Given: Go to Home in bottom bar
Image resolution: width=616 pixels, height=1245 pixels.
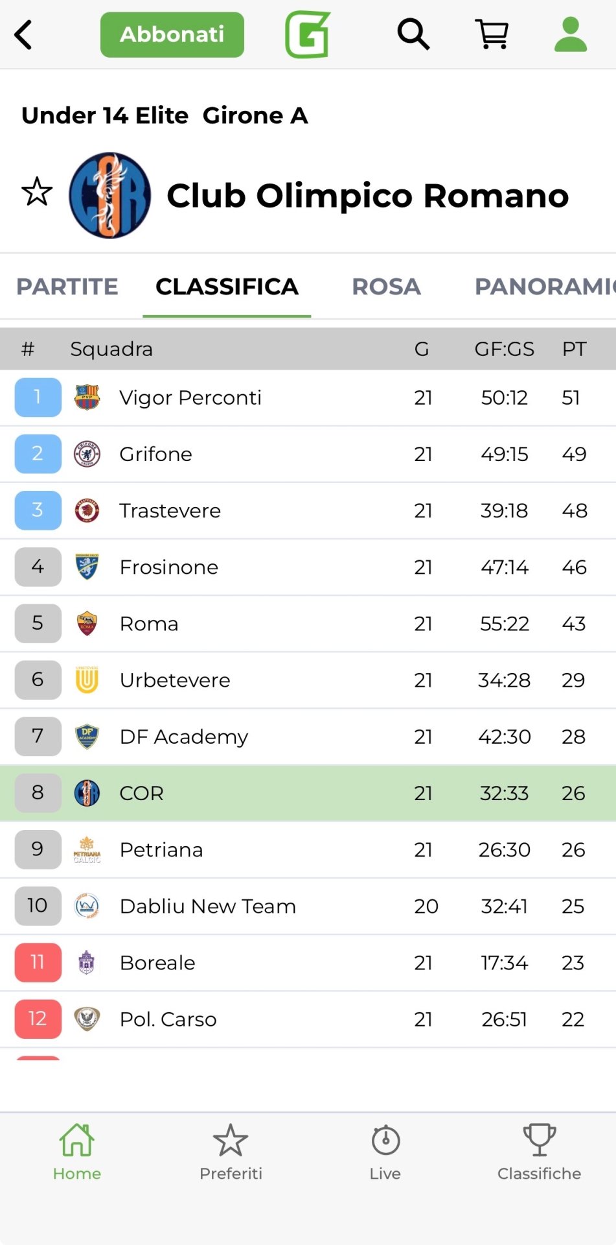Looking at the screenshot, I should 77,1152.
